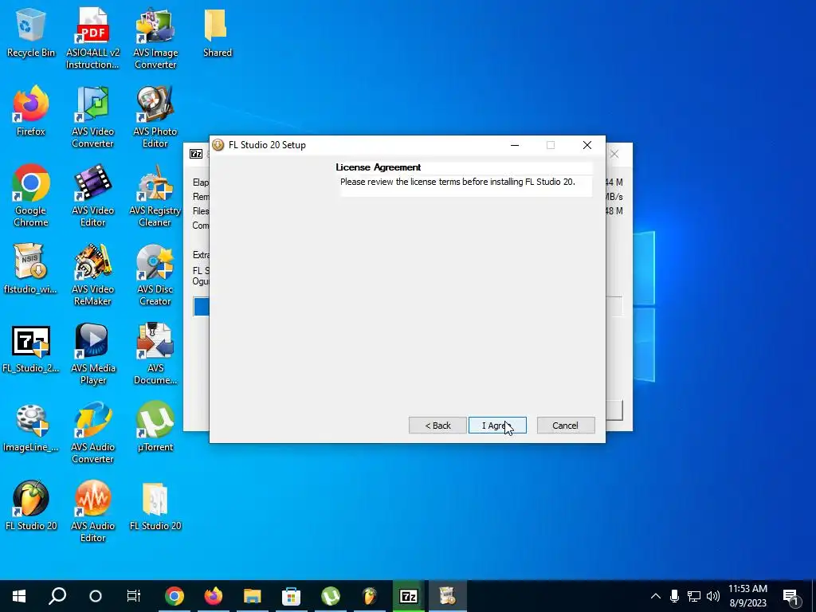The height and width of the screenshot is (612, 816).
Task: Select the ImageLine_... desktop icon
Action: pyautogui.click(x=31, y=428)
